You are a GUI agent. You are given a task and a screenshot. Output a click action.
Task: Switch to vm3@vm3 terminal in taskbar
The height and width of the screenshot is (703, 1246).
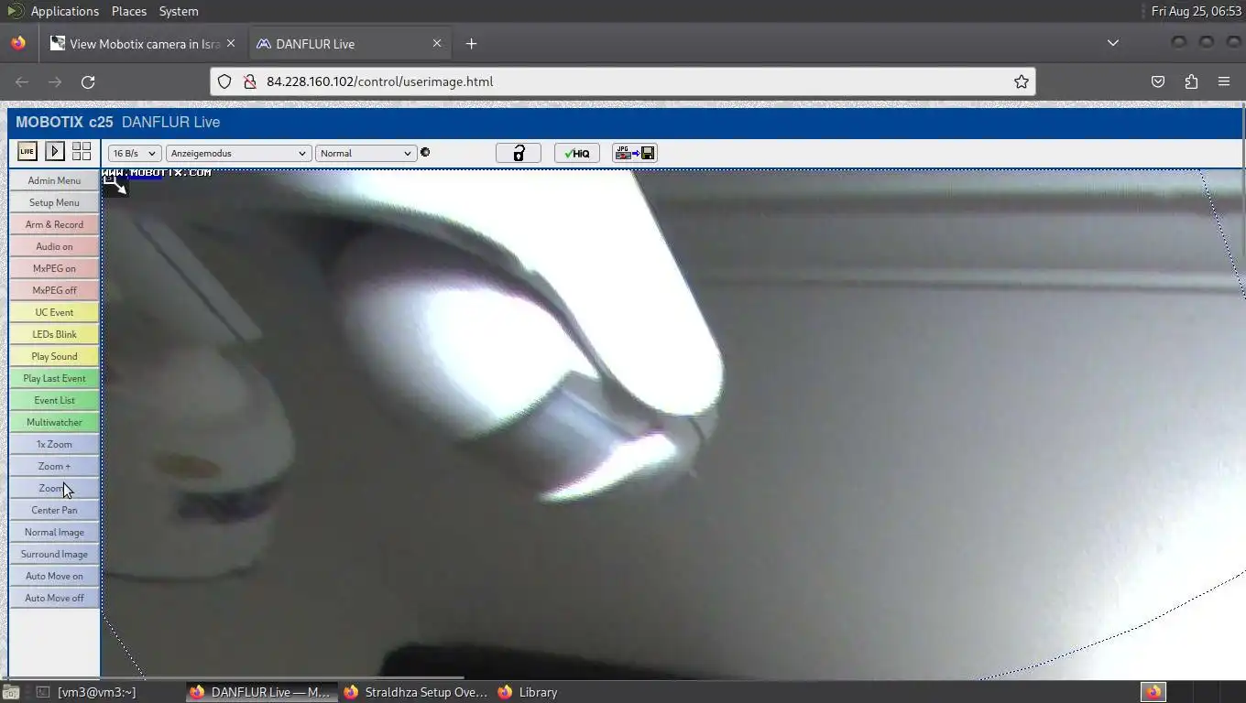click(86, 692)
